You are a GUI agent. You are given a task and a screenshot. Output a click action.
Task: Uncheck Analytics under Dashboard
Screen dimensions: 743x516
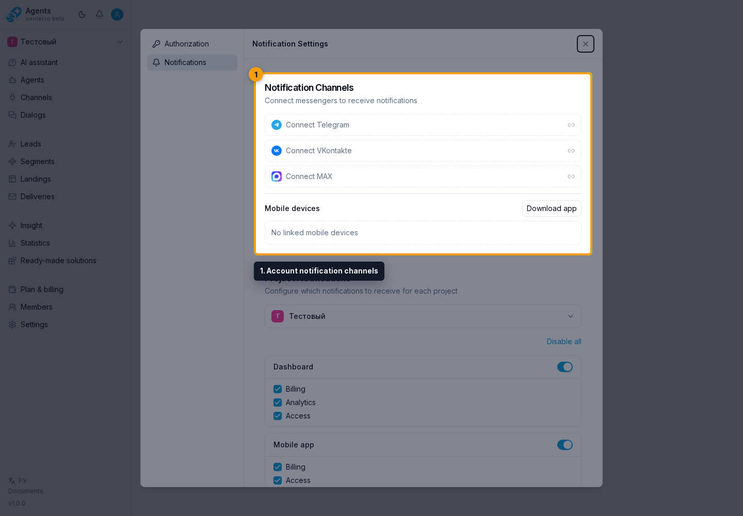278,402
